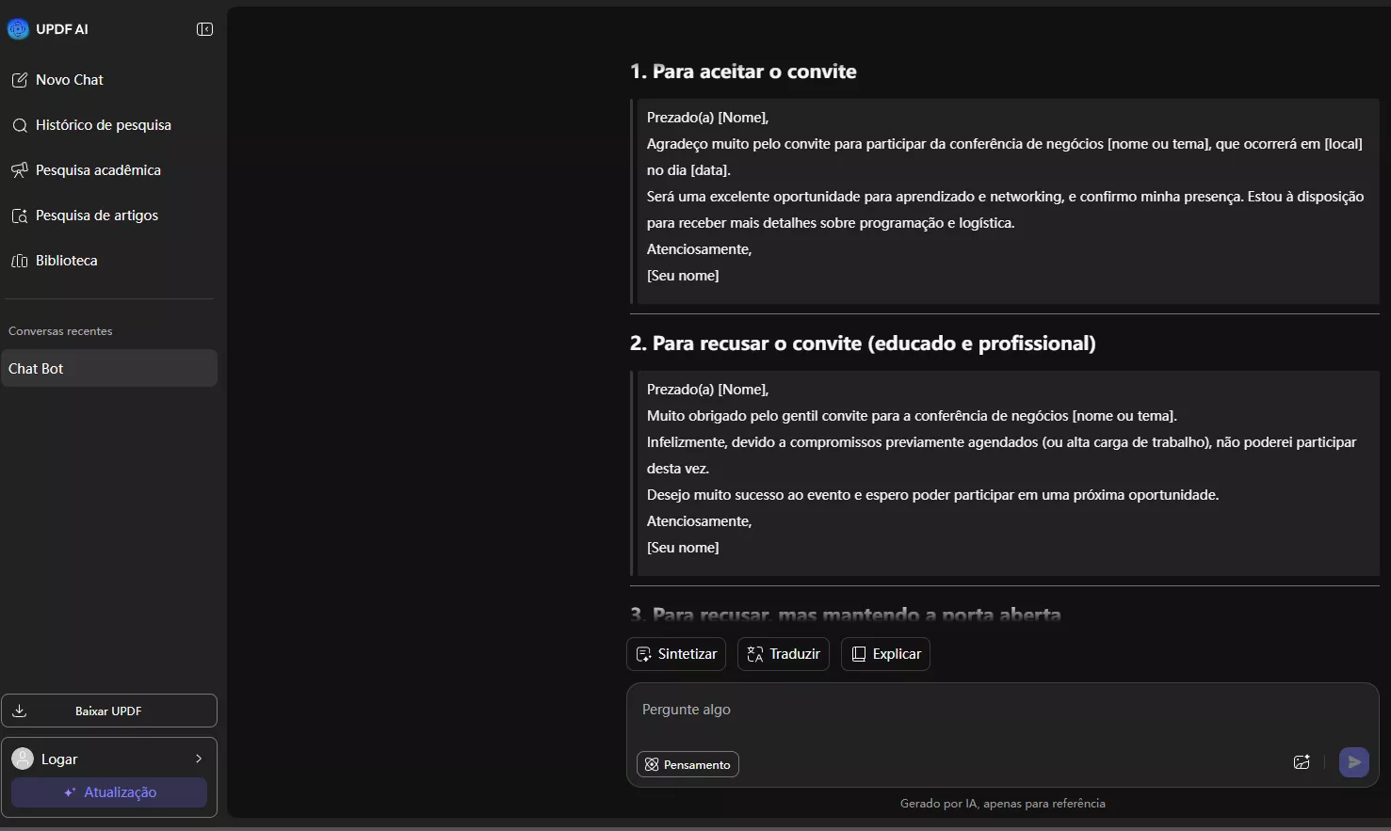Click the send message arrow
This screenshot has height=831, width=1391.
(x=1353, y=762)
